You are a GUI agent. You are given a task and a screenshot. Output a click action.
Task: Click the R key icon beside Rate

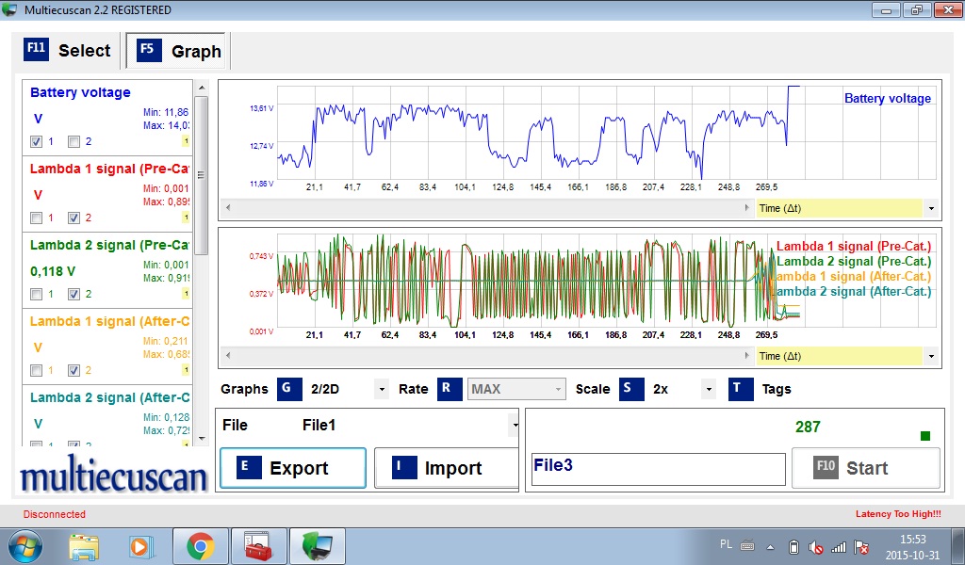tap(450, 389)
